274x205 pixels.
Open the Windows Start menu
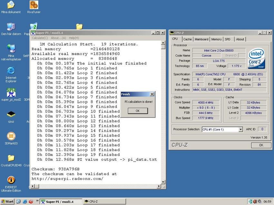7,201
